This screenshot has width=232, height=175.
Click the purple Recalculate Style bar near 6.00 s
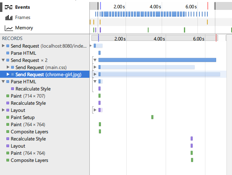coord(191,138)
